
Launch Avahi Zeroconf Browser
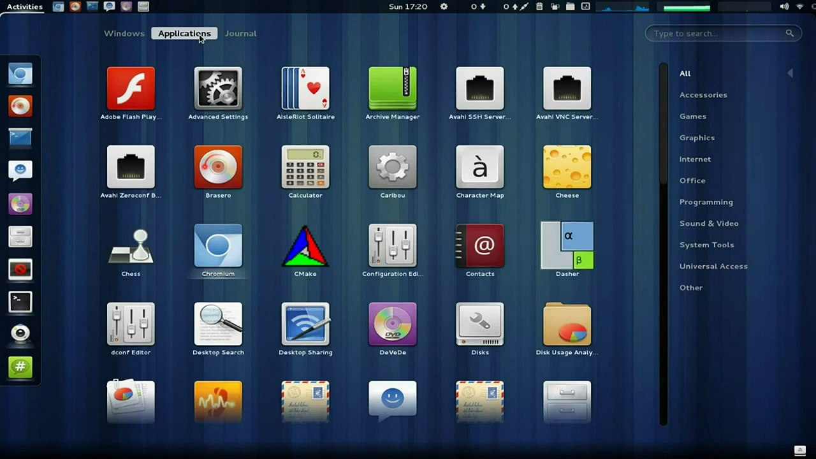131,172
